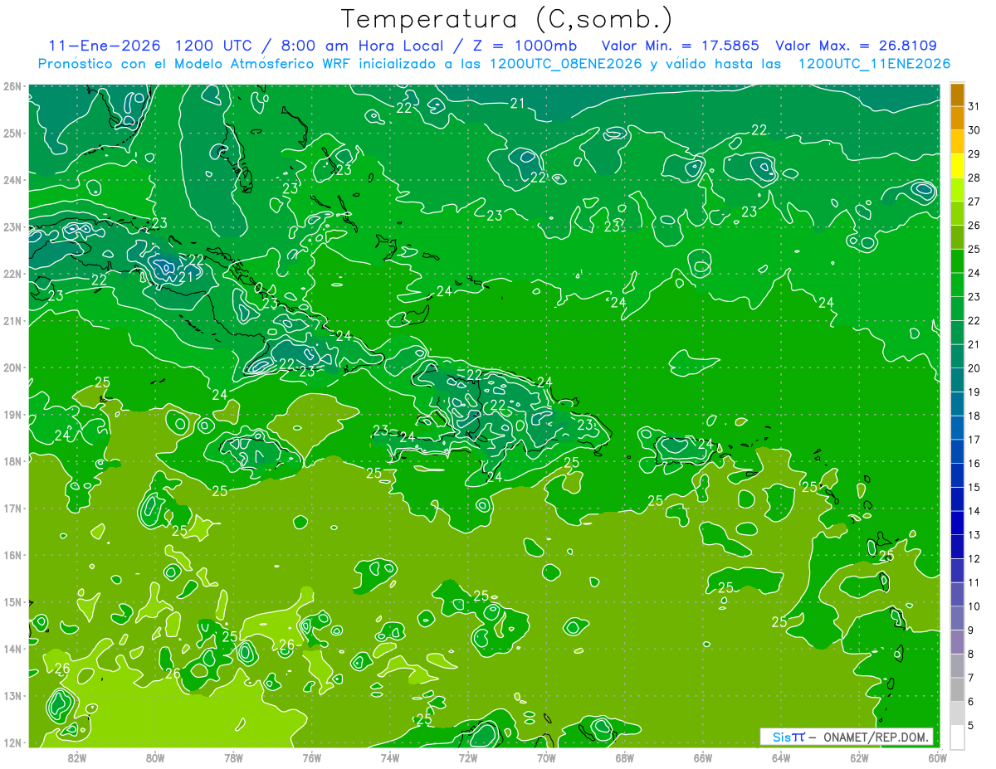Click the '8:00 am Hora Local' text
996x769 pixels.
coord(359,46)
